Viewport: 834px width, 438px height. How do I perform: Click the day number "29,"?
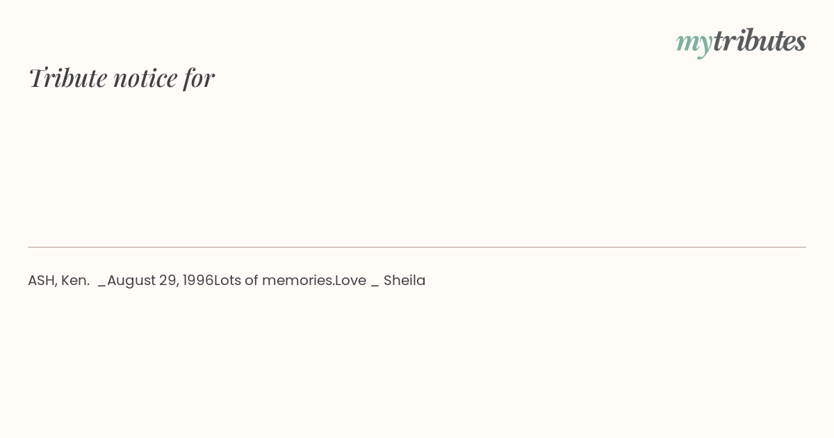click(x=169, y=281)
